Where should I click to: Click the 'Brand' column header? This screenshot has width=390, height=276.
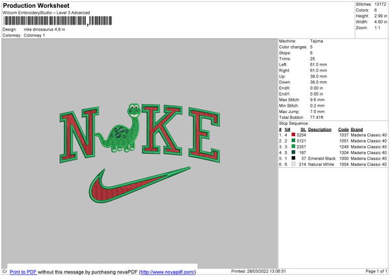pos(357,130)
